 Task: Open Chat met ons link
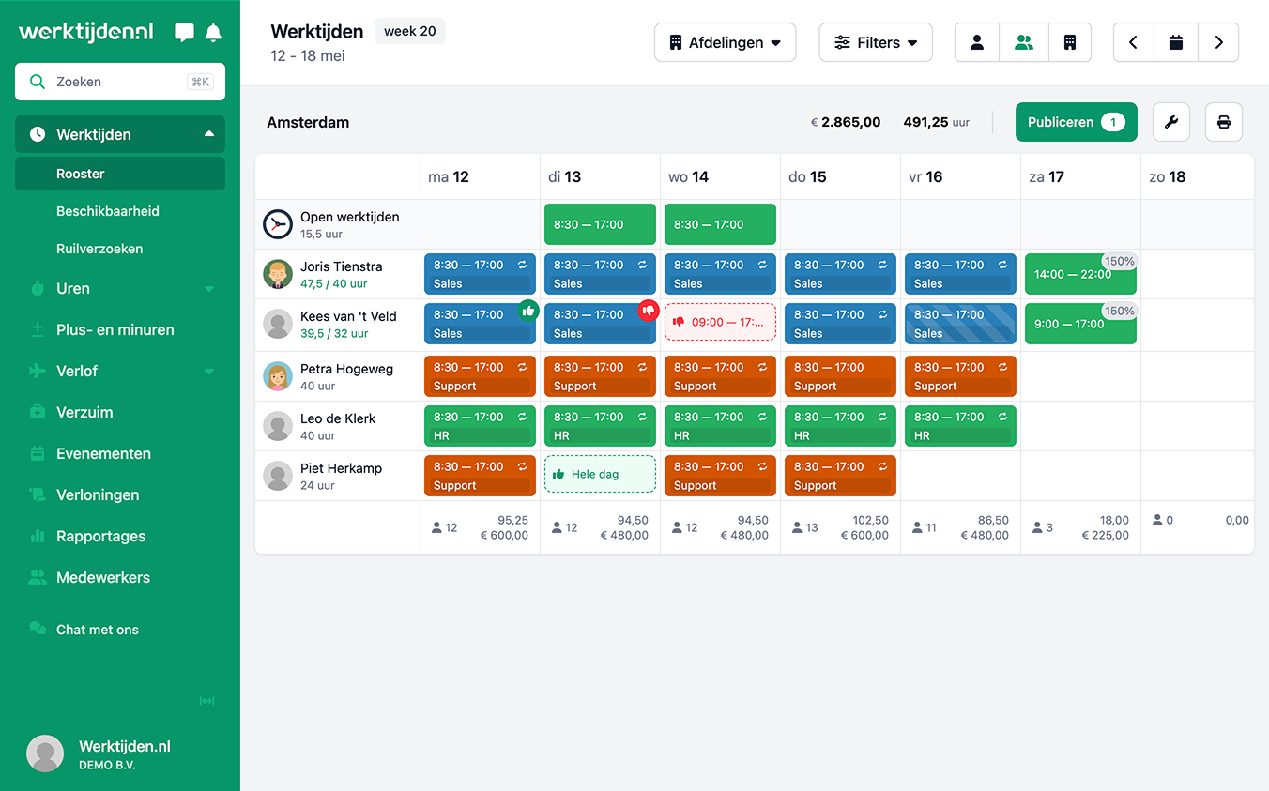tap(98, 630)
